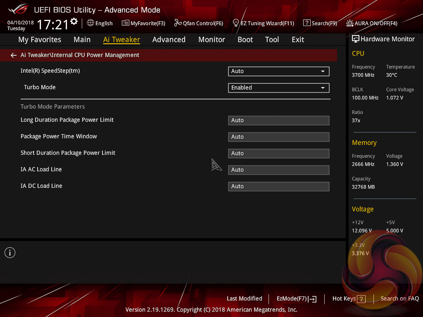Open the Intel SpeedStep Auto dropdown
The image size is (423, 317).
click(x=279, y=71)
